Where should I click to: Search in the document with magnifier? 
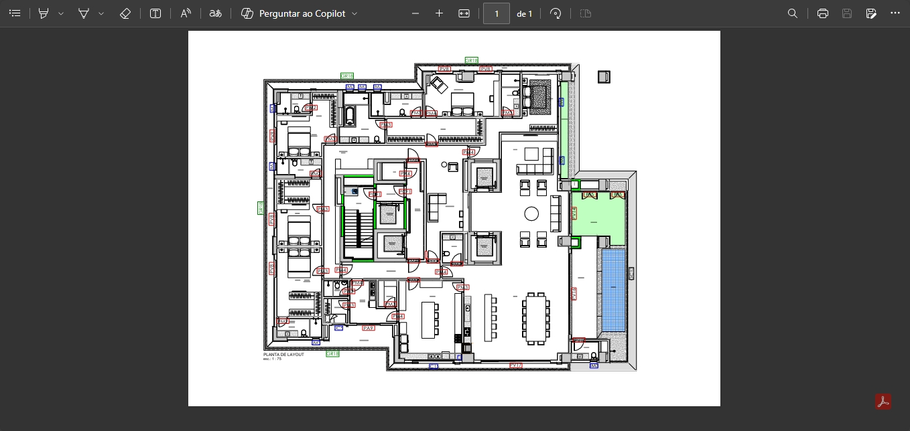click(793, 13)
